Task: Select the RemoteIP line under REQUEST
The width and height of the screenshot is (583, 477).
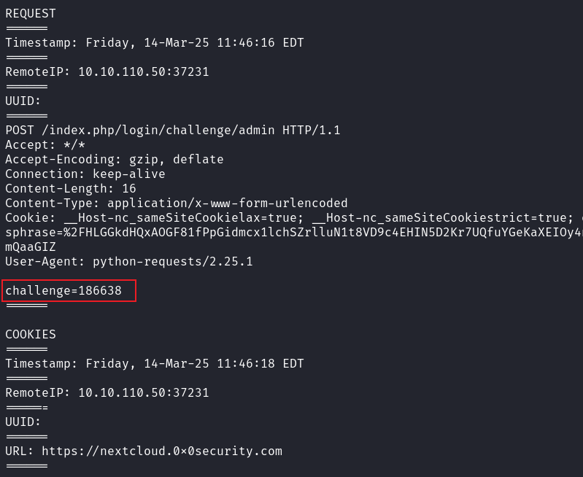Action: click(x=107, y=71)
